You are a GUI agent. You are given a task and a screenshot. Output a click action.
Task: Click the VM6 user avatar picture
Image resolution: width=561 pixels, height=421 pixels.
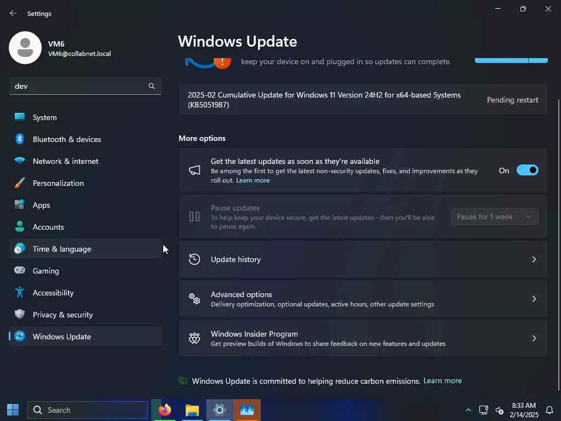25,48
